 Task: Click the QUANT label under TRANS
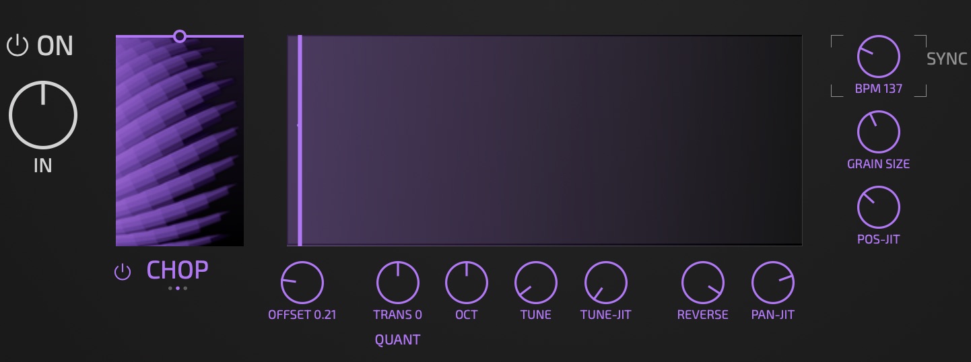[x=397, y=340]
